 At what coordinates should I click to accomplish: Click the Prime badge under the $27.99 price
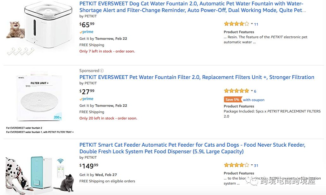pyautogui.click(x=86, y=99)
